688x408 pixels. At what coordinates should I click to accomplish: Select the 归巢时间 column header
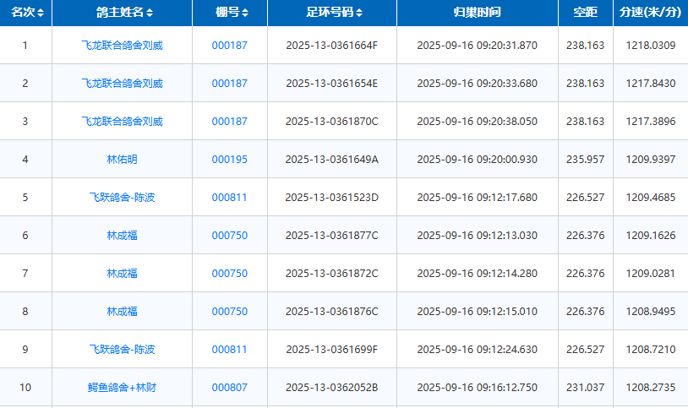point(477,13)
